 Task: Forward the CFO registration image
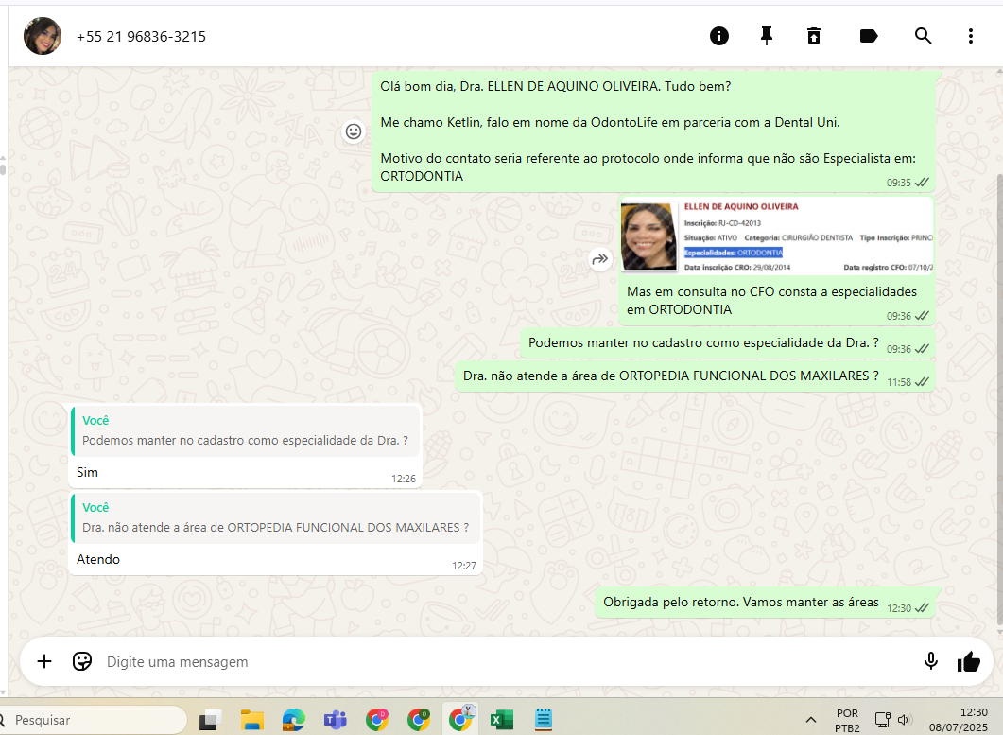tap(600, 258)
